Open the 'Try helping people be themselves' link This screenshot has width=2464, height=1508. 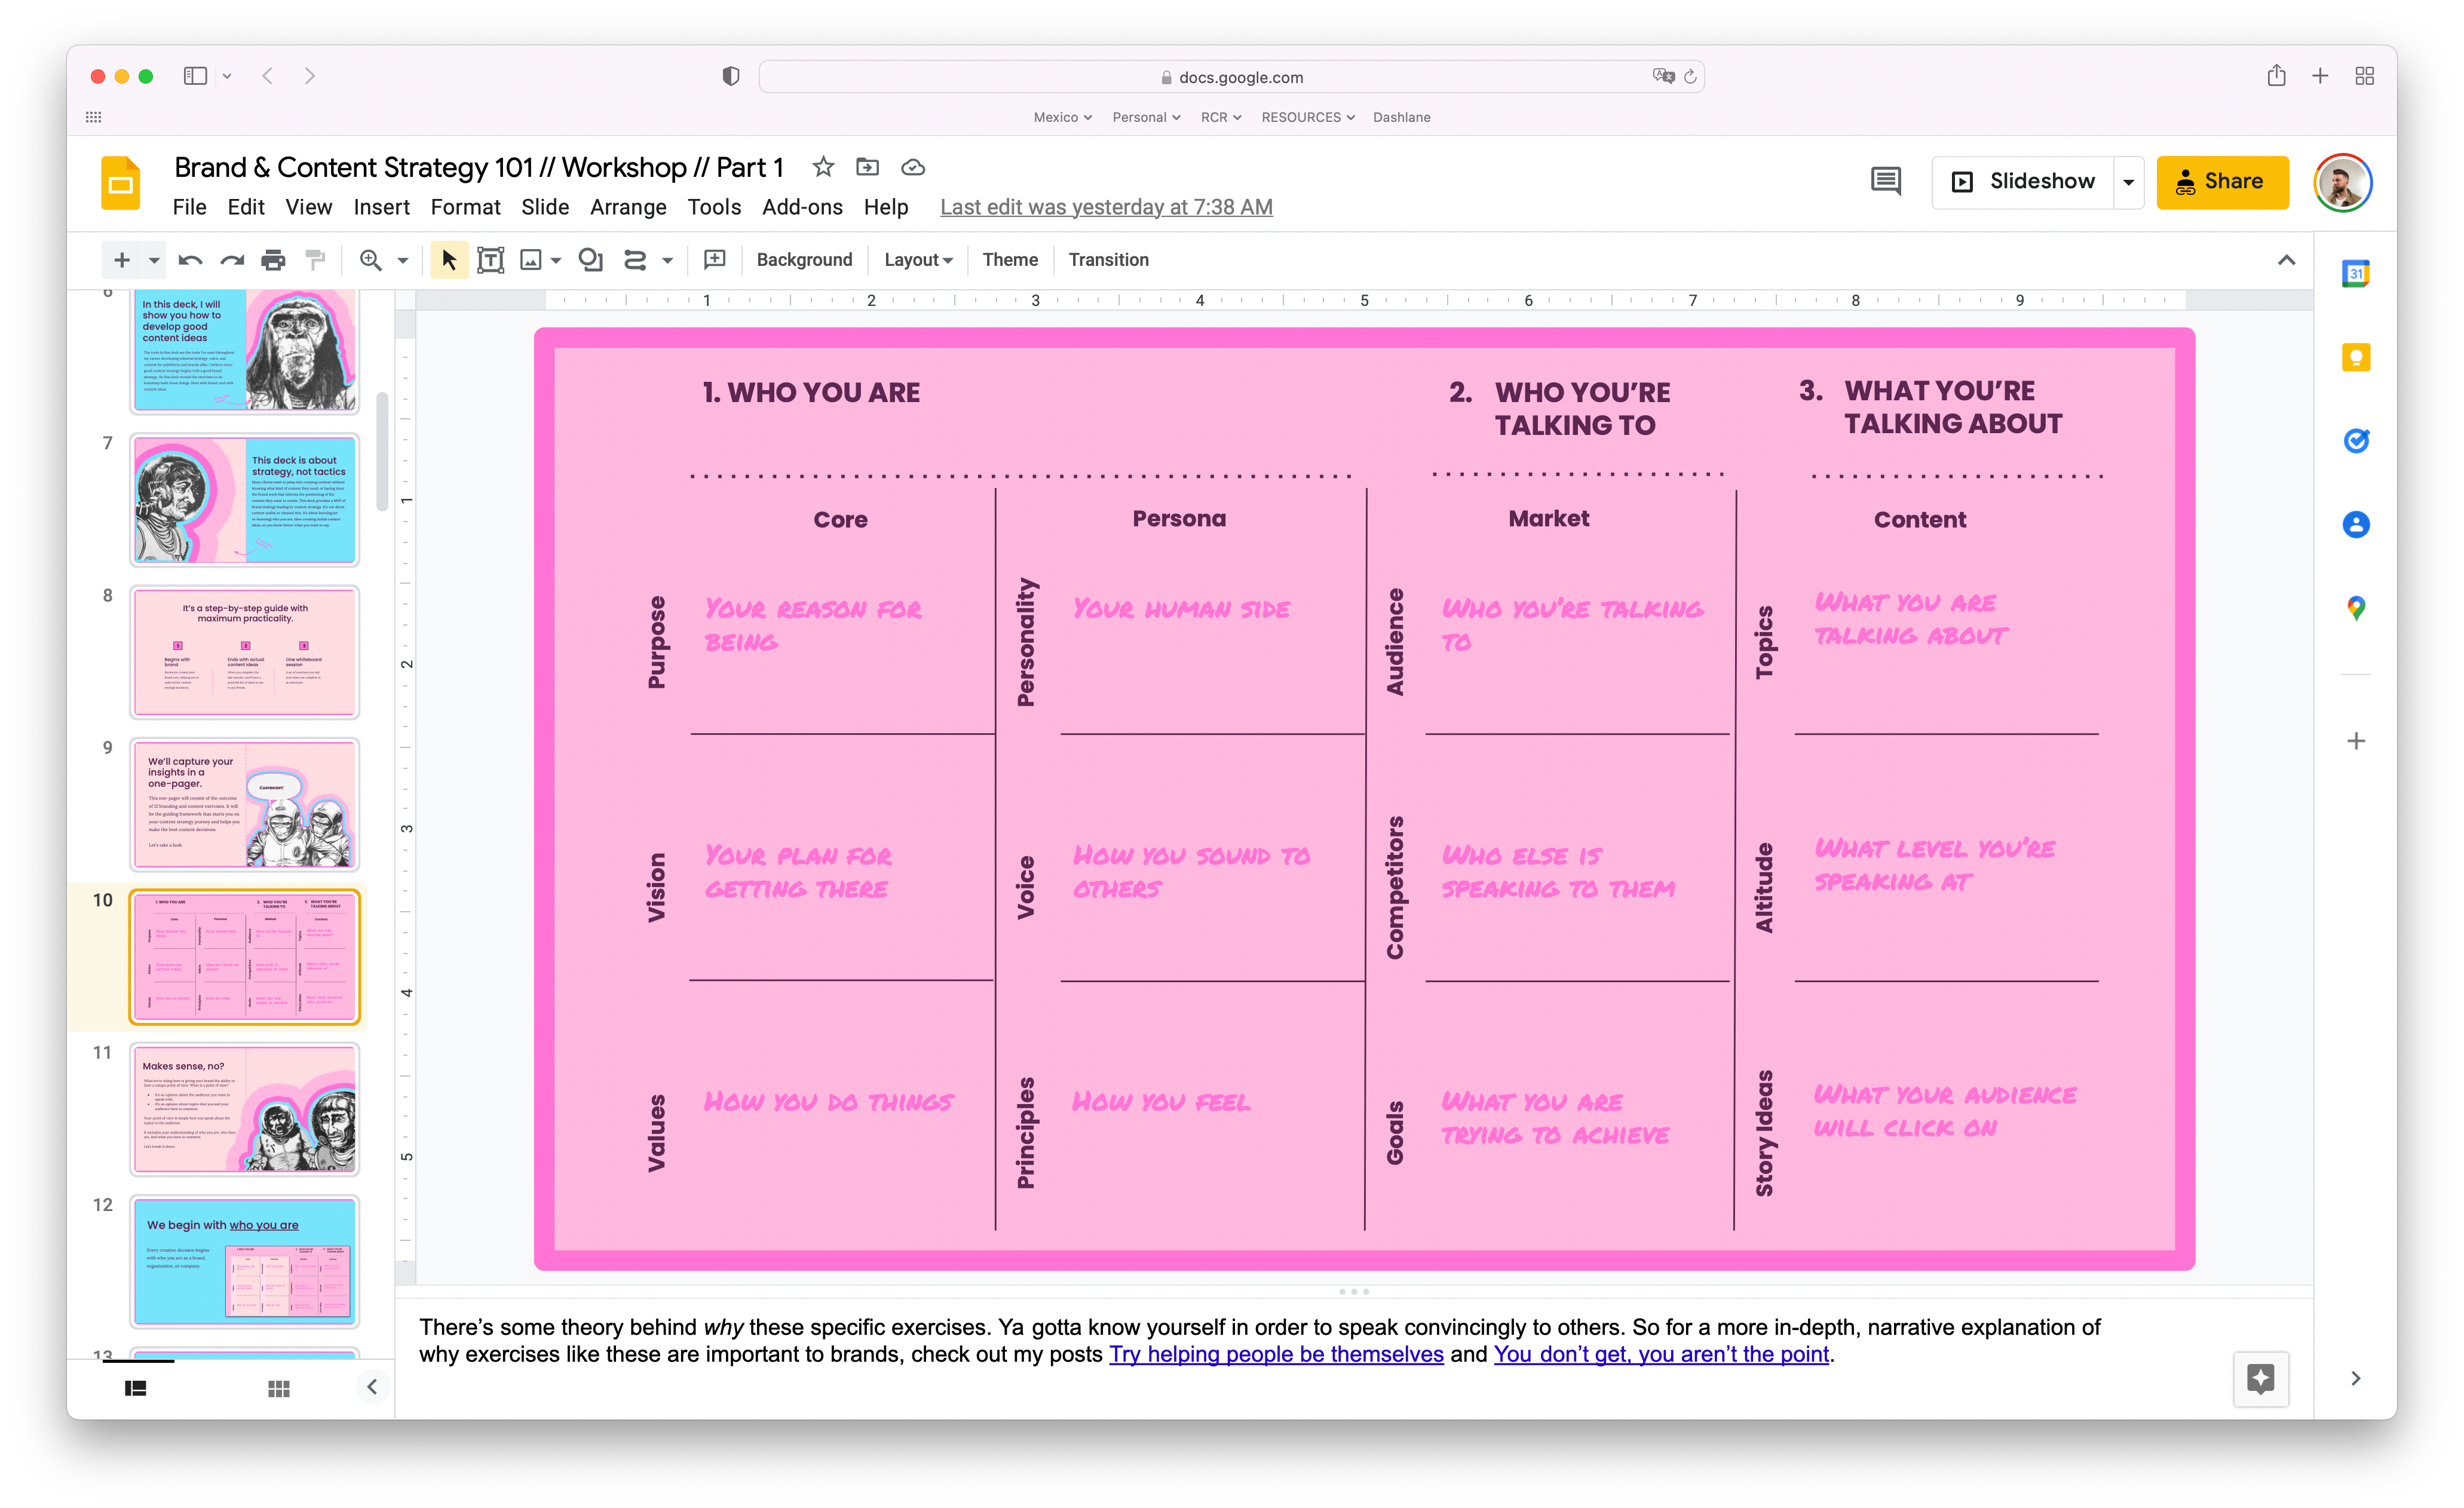click(1276, 1354)
